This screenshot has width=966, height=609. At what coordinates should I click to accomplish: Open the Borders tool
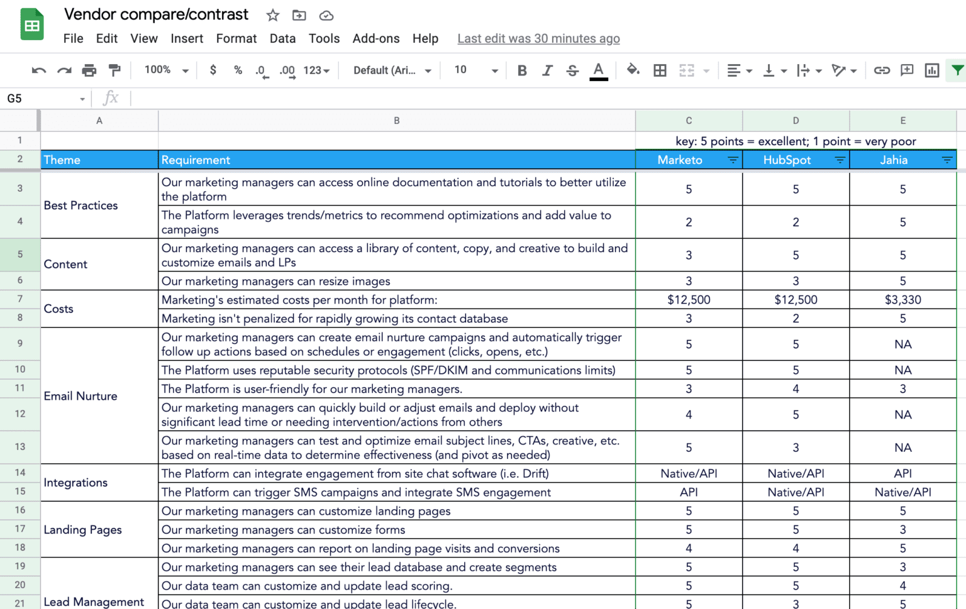(660, 70)
